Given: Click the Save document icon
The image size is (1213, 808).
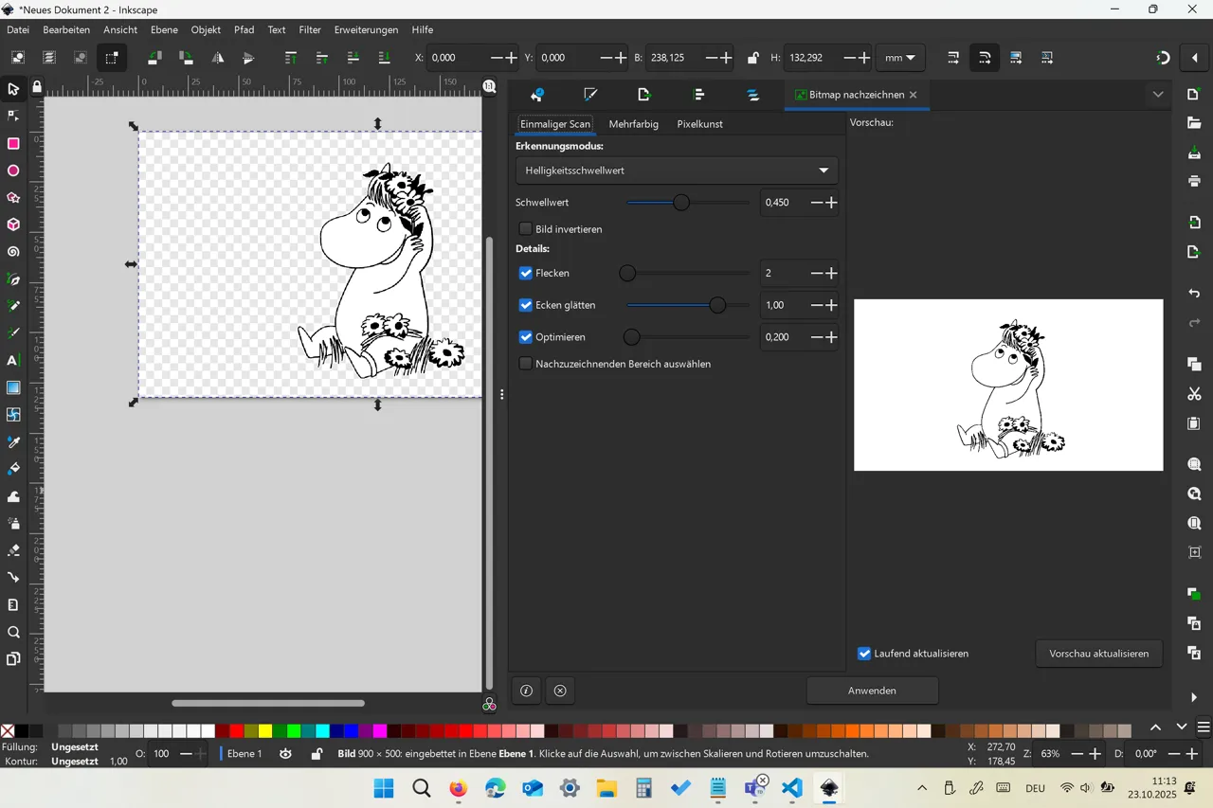Looking at the screenshot, I should click(x=1194, y=153).
